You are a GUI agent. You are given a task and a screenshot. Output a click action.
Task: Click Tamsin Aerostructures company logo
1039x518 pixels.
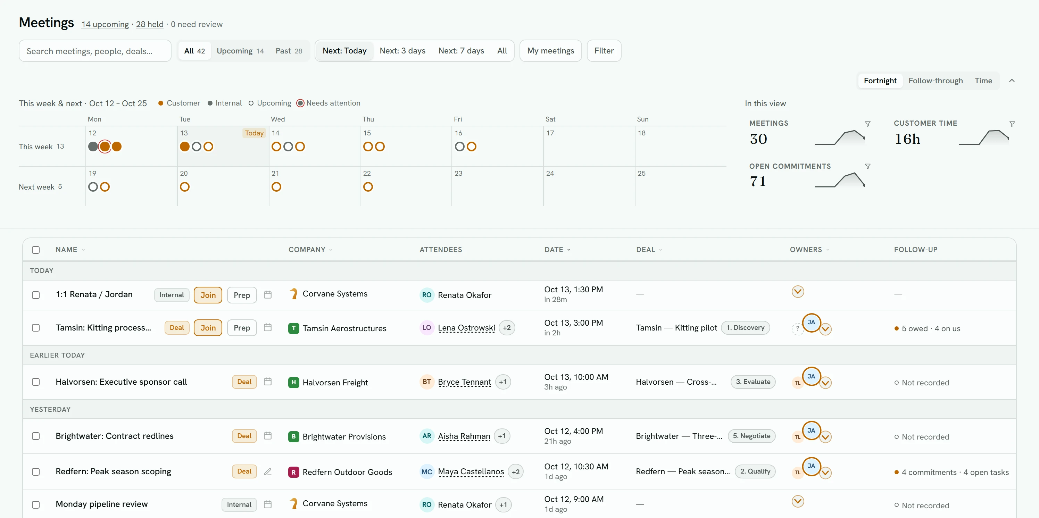coord(294,328)
